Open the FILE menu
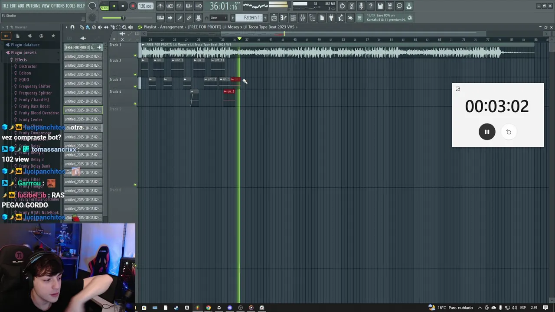The height and width of the screenshot is (312, 555). 5,6
